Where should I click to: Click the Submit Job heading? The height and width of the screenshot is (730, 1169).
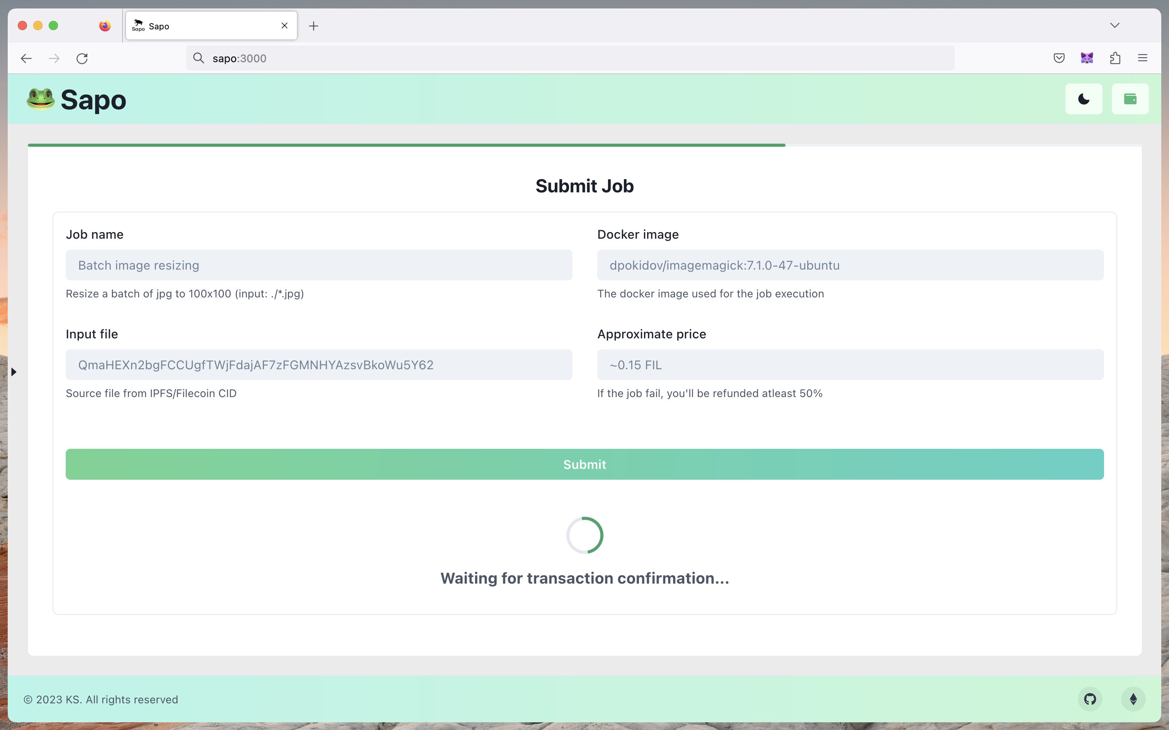584,186
